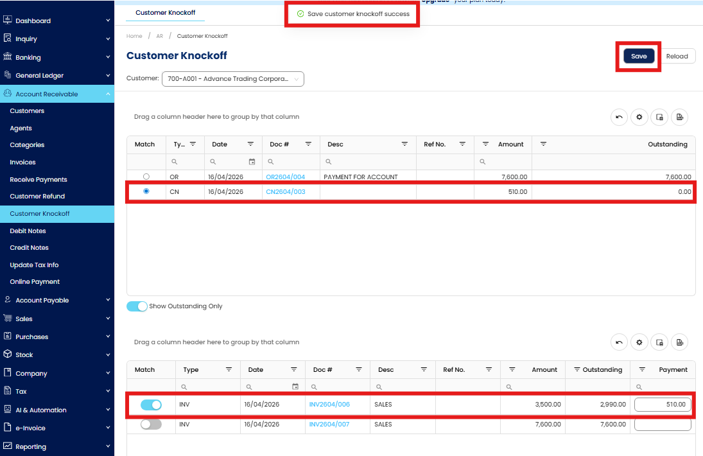Click the export file icon above the upper grid

680,117
